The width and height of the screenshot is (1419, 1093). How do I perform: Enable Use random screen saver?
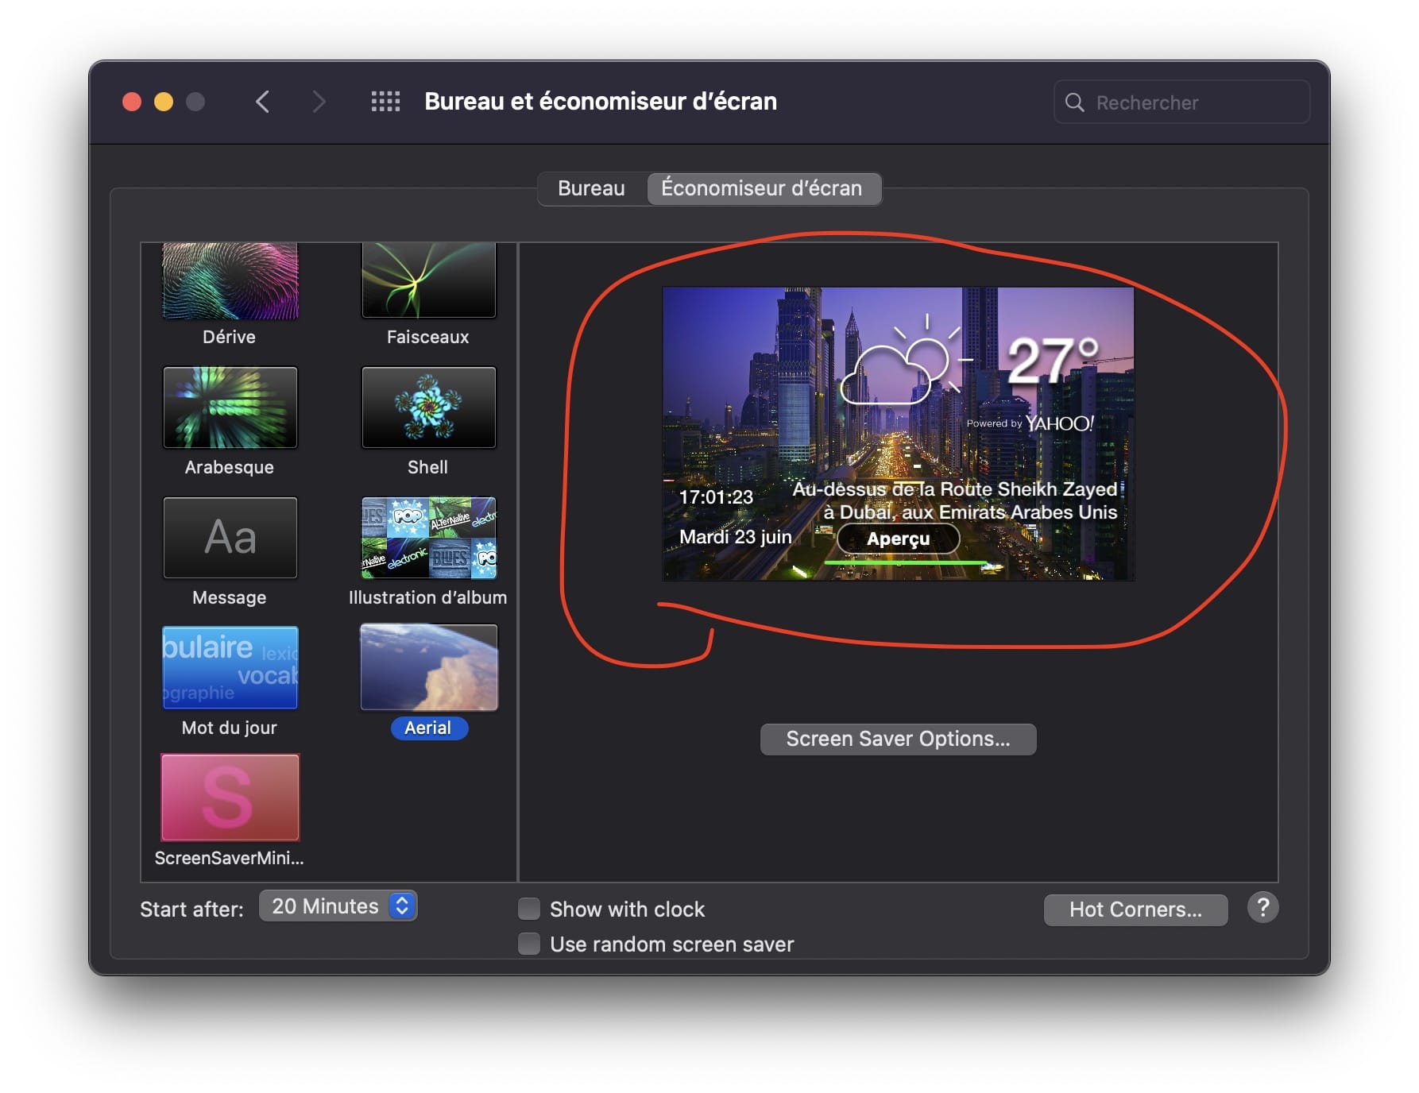click(x=529, y=944)
